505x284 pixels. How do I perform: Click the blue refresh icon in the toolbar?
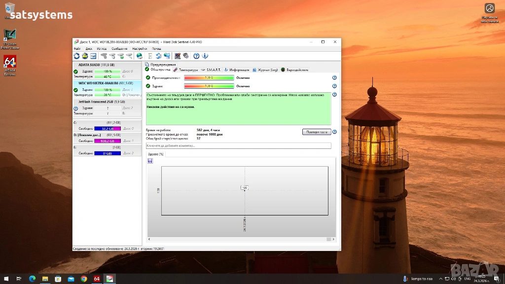click(77, 56)
